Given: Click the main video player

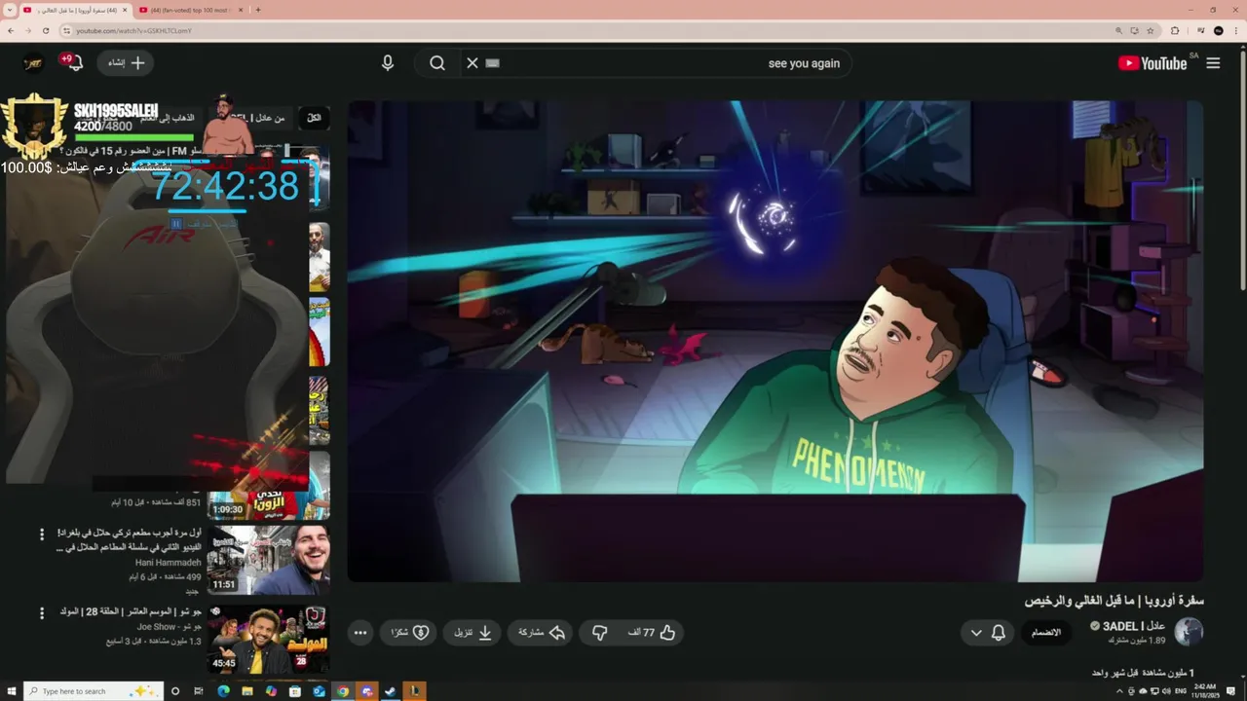Looking at the screenshot, I should click(x=775, y=341).
